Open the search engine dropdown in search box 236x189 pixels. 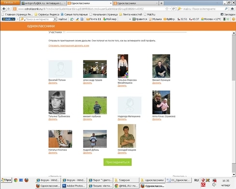pyautogui.click(x=180, y=9)
